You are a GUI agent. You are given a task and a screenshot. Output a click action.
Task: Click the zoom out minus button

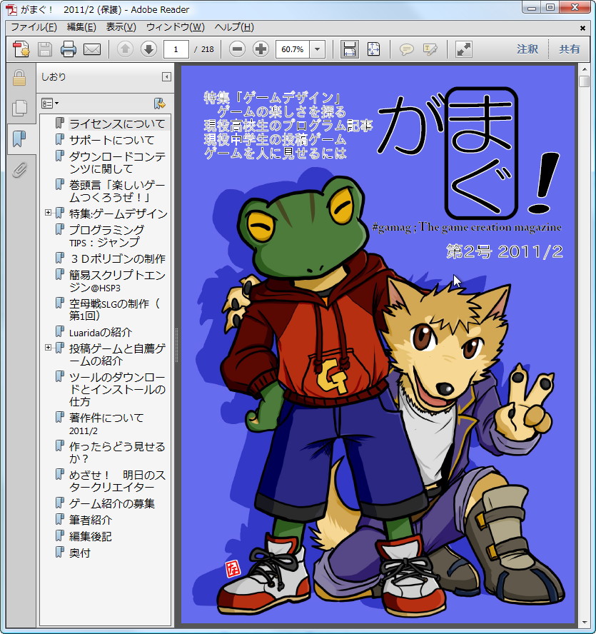[x=238, y=49]
